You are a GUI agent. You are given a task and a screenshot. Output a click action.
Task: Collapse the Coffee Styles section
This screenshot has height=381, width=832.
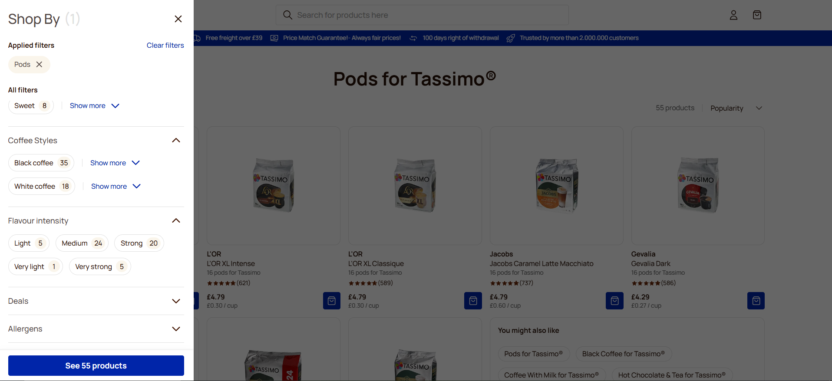(x=176, y=141)
